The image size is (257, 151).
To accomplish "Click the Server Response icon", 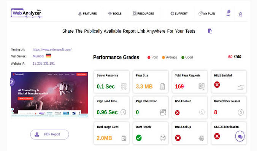I will (x=124, y=86).
